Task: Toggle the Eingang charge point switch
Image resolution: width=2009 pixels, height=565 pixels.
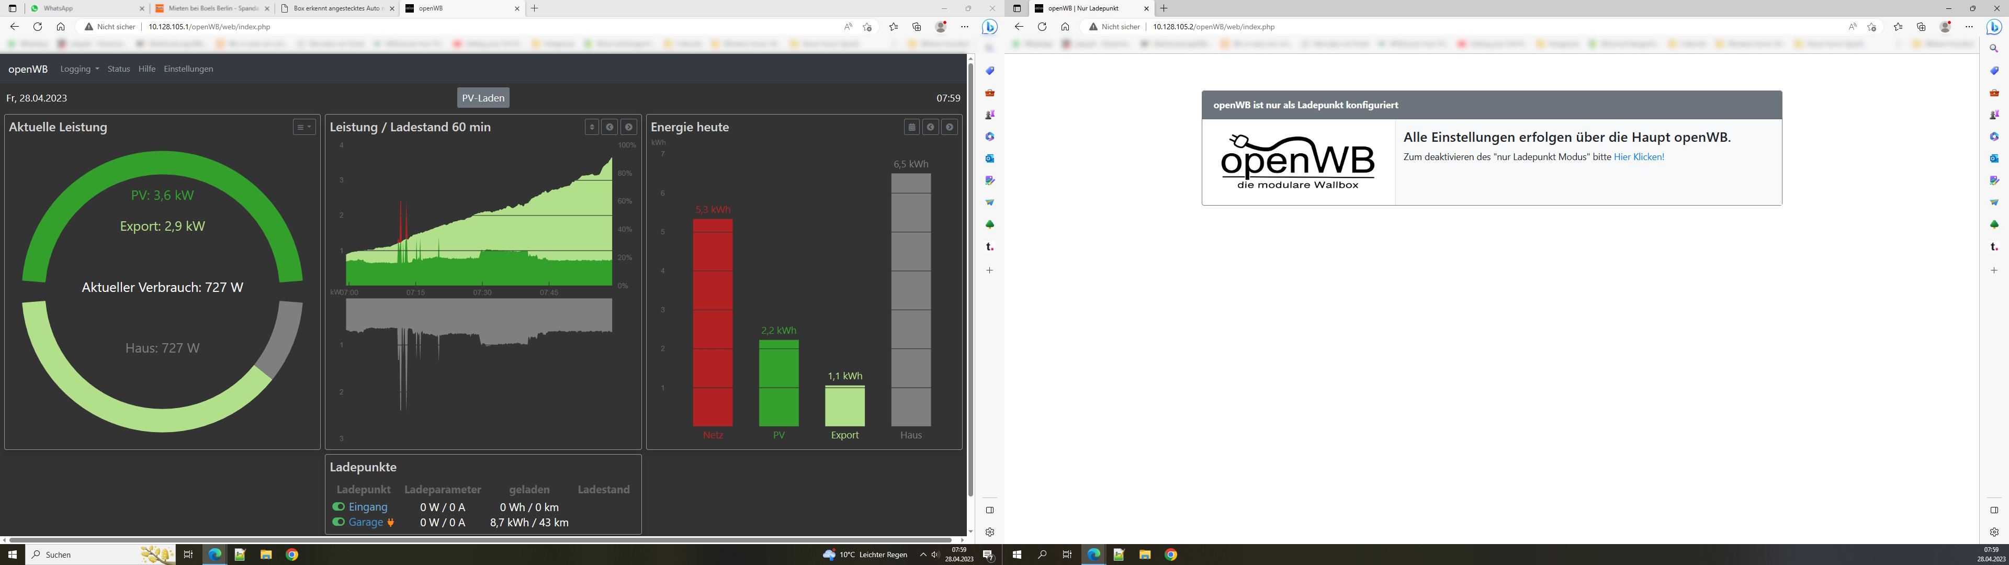Action: coord(338,506)
